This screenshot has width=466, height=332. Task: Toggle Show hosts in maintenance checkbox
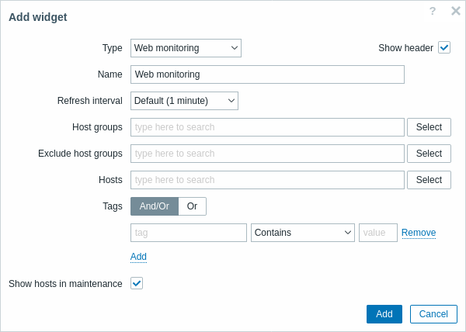[x=137, y=283]
